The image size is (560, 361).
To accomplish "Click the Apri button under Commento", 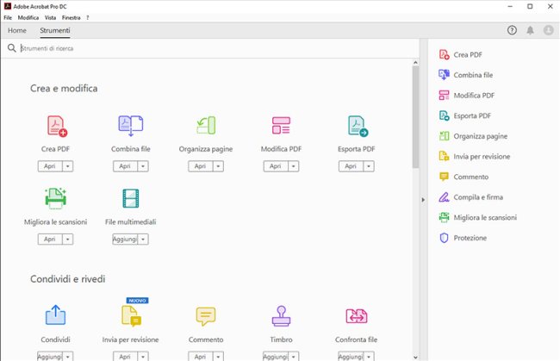I will [201, 357].
